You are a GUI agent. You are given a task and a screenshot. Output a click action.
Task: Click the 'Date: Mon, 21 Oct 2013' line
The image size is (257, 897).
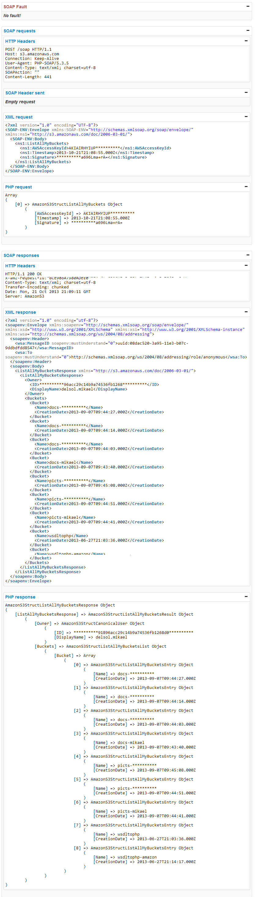click(48, 292)
